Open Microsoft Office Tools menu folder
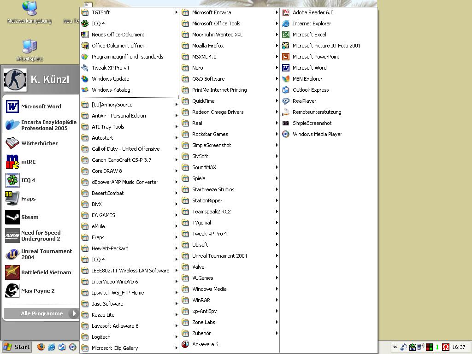472x354 pixels. tap(230, 24)
